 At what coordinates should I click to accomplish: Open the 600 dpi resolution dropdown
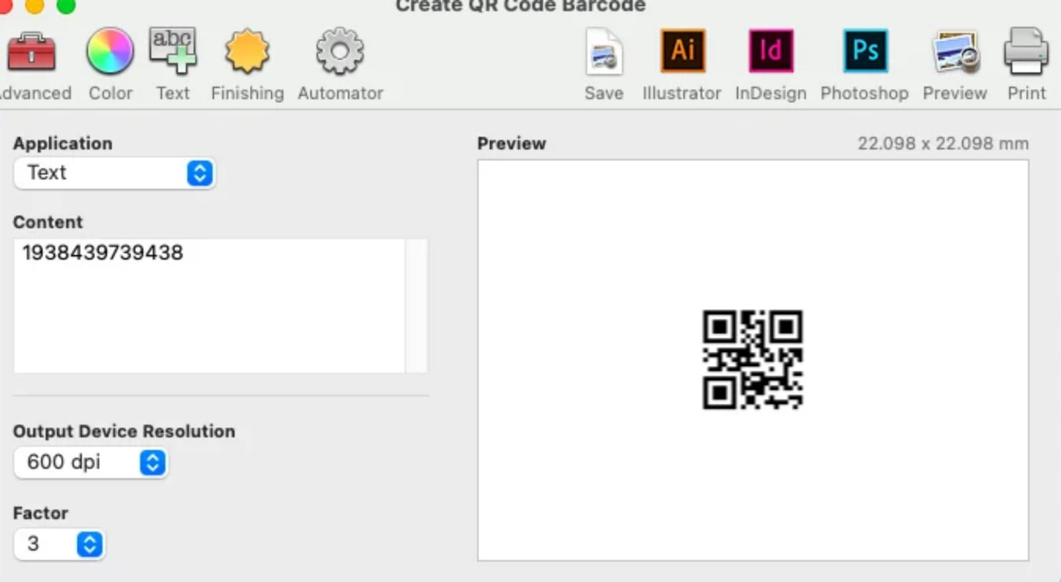[90, 462]
